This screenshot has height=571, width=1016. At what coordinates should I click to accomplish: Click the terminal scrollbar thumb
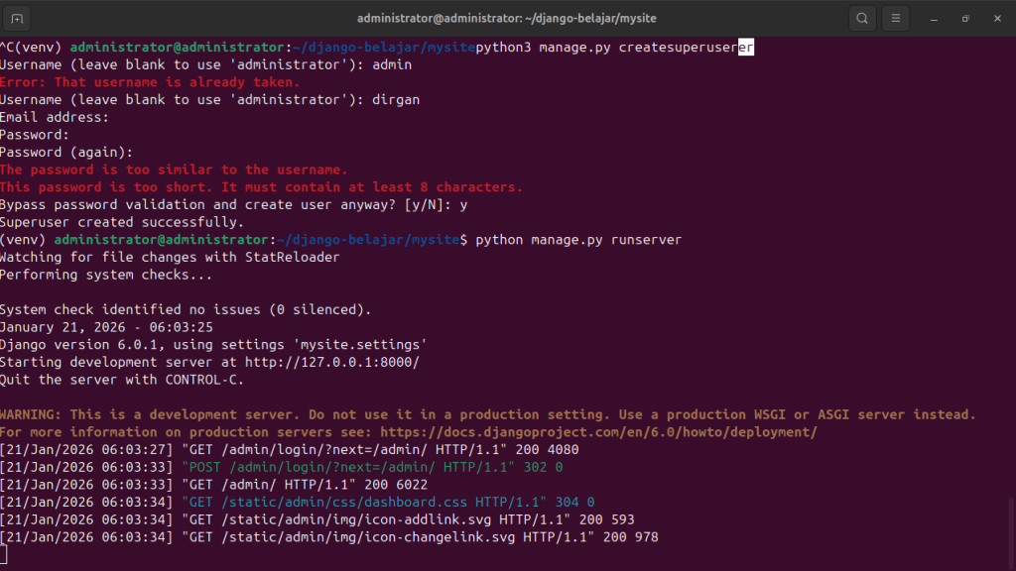coord(1011,531)
